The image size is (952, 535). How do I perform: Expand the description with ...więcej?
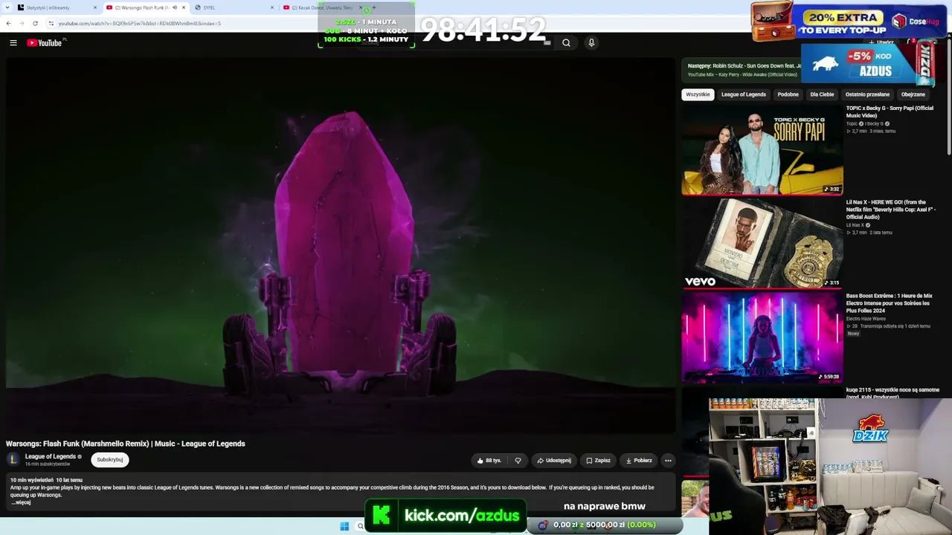pyautogui.click(x=21, y=502)
